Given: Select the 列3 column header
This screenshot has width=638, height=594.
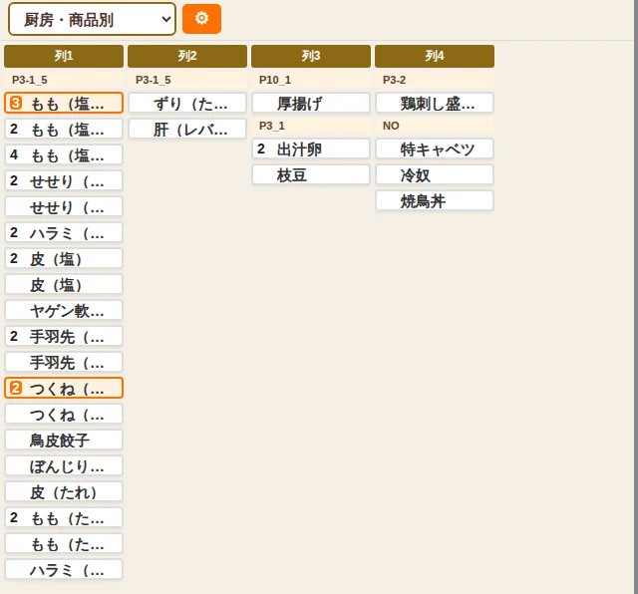Looking at the screenshot, I should click(311, 56).
